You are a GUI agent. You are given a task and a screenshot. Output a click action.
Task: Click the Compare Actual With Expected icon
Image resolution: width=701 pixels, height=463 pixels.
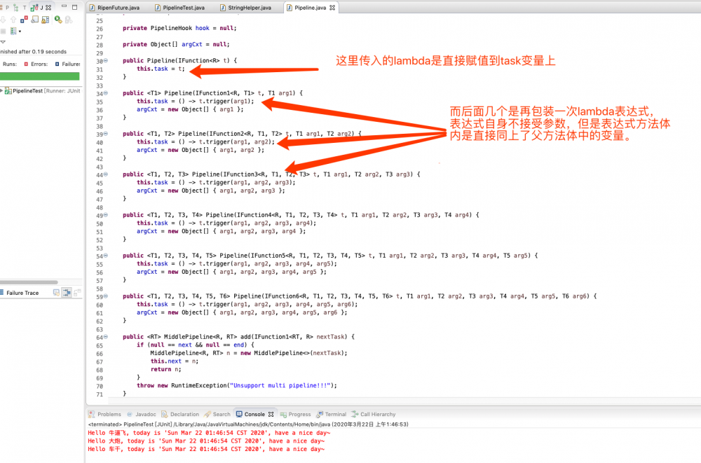pyautogui.click(x=77, y=293)
